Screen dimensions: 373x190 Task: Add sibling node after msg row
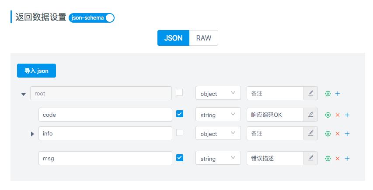click(347, 159)
